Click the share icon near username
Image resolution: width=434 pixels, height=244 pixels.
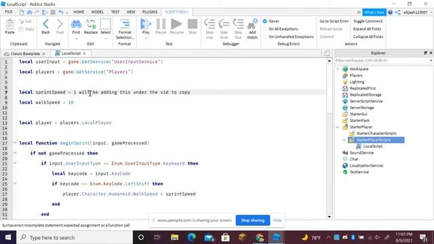398,12
